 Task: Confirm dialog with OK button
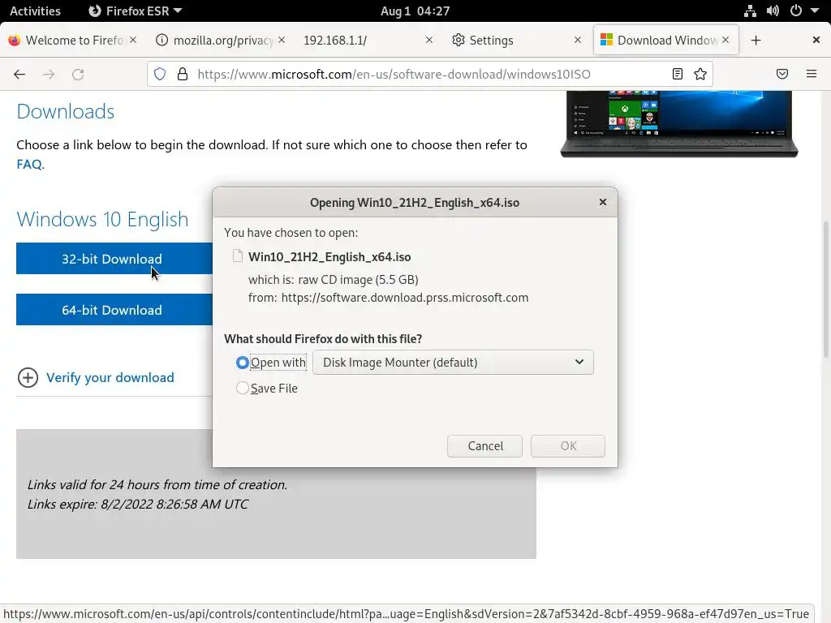pos(568,446)
